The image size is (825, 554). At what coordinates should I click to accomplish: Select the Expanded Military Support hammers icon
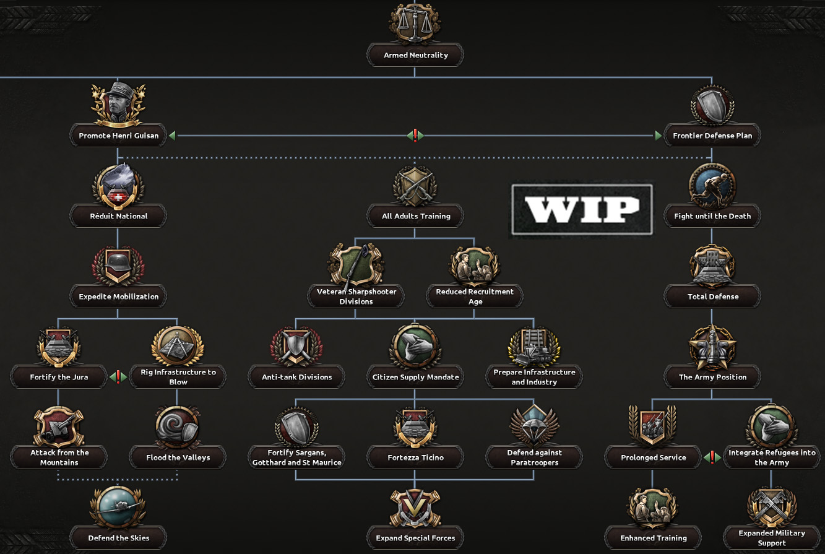coord(771,506)
